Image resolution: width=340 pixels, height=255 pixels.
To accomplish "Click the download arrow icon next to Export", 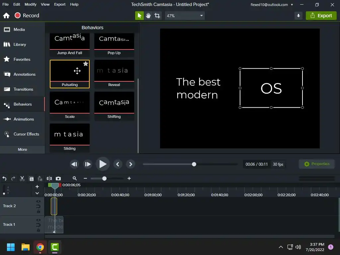I will (298, 16).
